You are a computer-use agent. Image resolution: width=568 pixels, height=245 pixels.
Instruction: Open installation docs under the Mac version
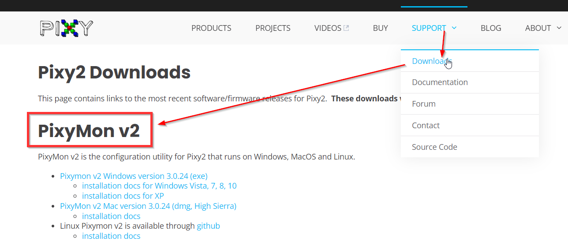pyautogui.click(x=111, y=216)
